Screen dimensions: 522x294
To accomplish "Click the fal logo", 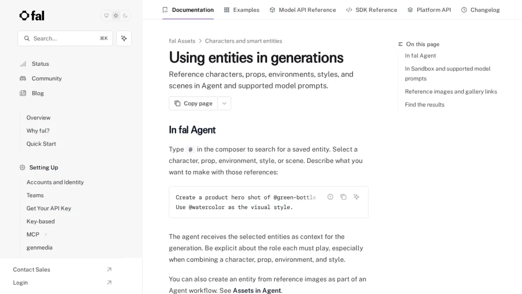I will click(32, 16).
